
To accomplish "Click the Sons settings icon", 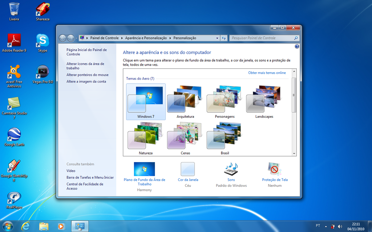I will point(231,169).
